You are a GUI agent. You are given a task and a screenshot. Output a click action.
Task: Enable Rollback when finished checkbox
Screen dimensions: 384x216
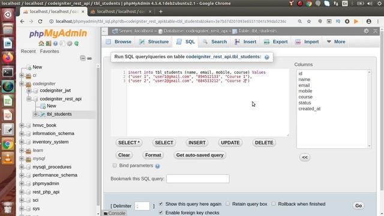tap(274, 204)
